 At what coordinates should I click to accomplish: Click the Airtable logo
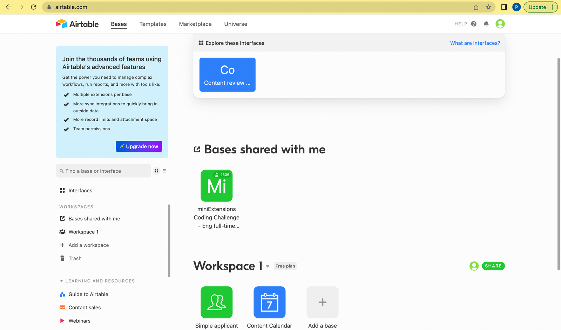(x=77, y=24)
